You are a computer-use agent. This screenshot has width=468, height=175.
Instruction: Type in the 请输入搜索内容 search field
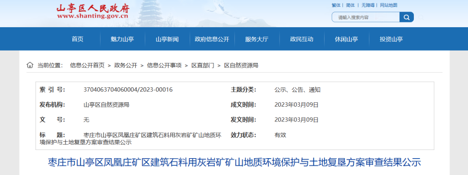click(x=366, y=17)
